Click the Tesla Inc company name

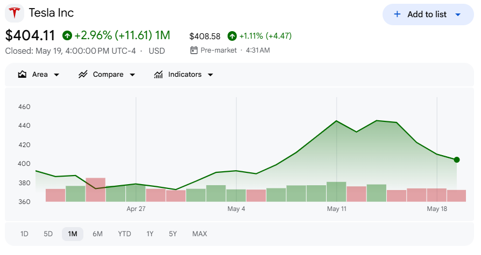click(x=51, y=13)
